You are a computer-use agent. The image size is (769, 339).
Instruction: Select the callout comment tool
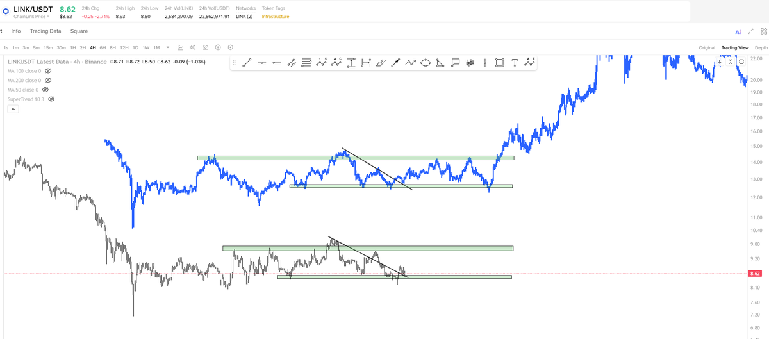click(455, 63)
